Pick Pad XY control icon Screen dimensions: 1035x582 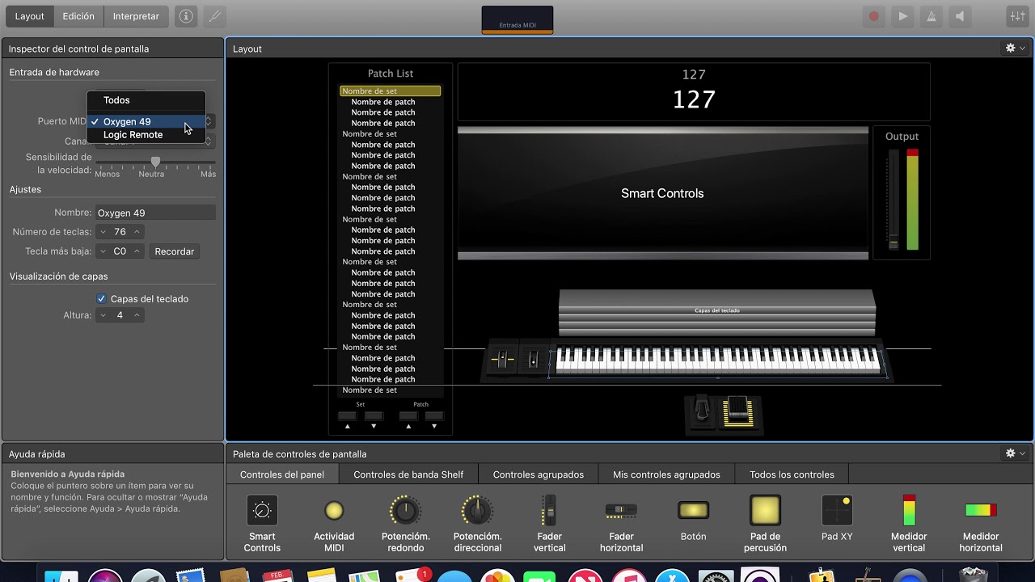(x=837, y=511)
